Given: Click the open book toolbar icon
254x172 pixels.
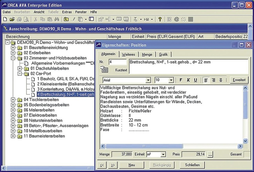Looking at the screenshot, I should click(119, 19).
